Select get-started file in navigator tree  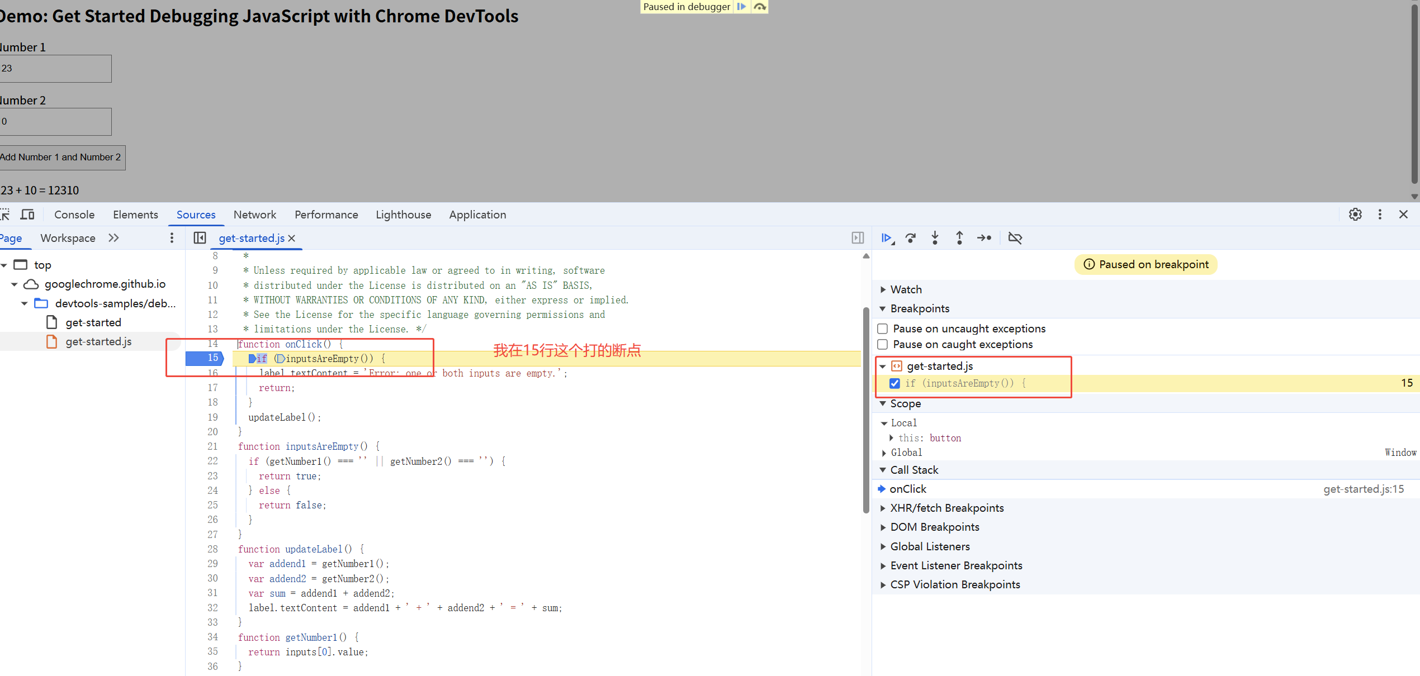93,322
